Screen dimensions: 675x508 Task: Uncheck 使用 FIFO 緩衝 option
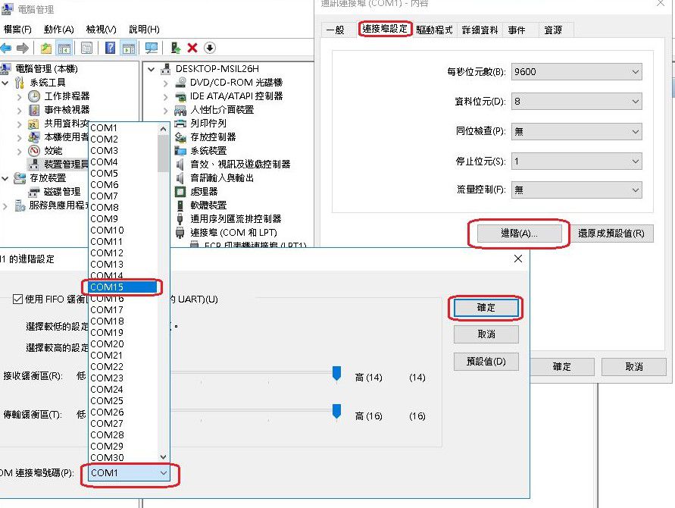[x=17, y=299]
